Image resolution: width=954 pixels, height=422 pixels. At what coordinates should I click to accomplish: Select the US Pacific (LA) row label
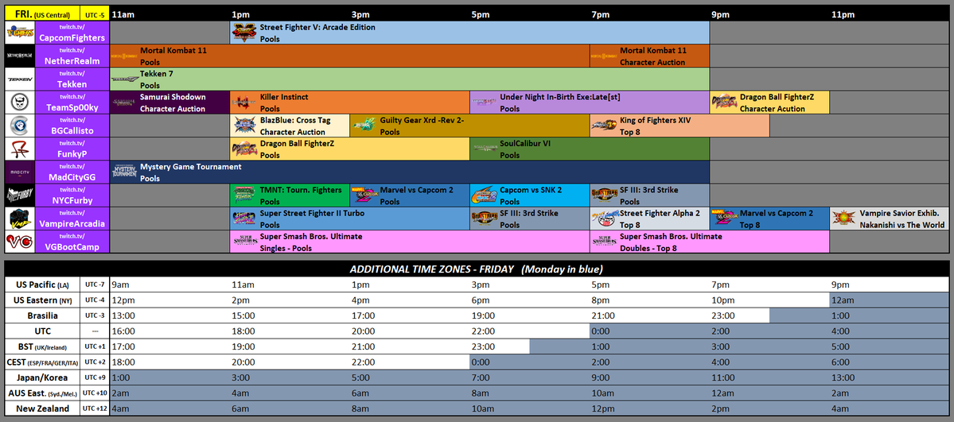pyautogui.click(x=42, y=285)
